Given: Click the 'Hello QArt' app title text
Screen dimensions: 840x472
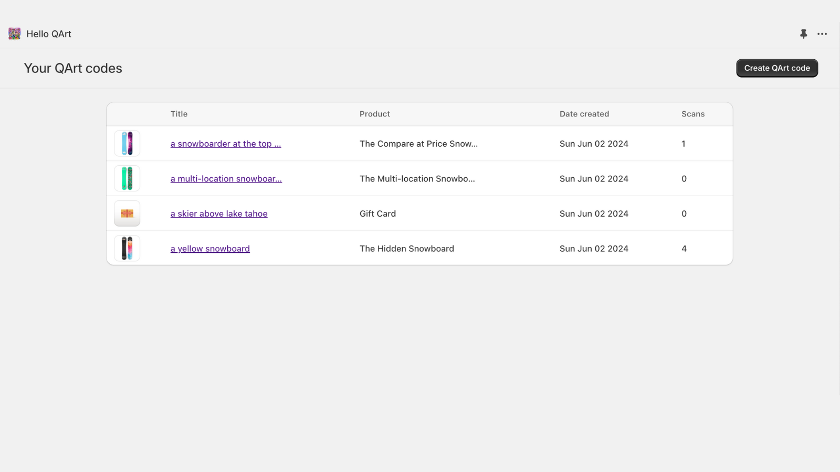Looking at the screenshot, I should click(49, 34).
